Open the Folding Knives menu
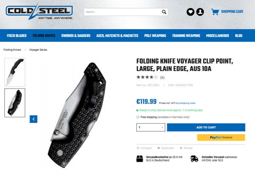This screenshot has height=177, width=255. [44, 36]
